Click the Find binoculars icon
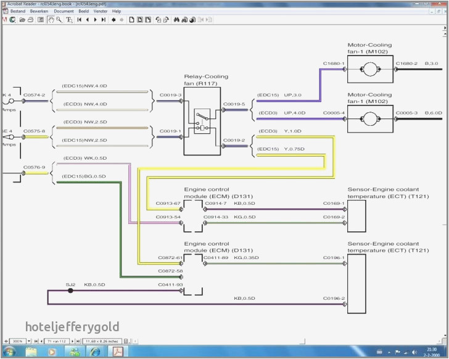The width and height of the screenshot is (449, 359). (176, 19)
